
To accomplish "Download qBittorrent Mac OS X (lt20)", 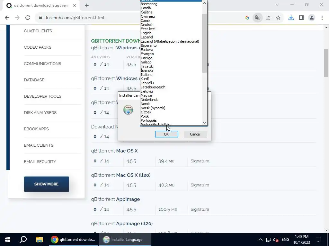I will tap(121, 175).
